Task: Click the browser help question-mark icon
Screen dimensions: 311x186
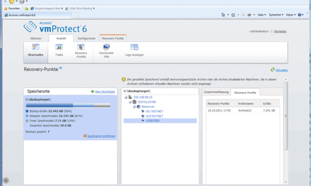Action: click(x=300, y=15)
